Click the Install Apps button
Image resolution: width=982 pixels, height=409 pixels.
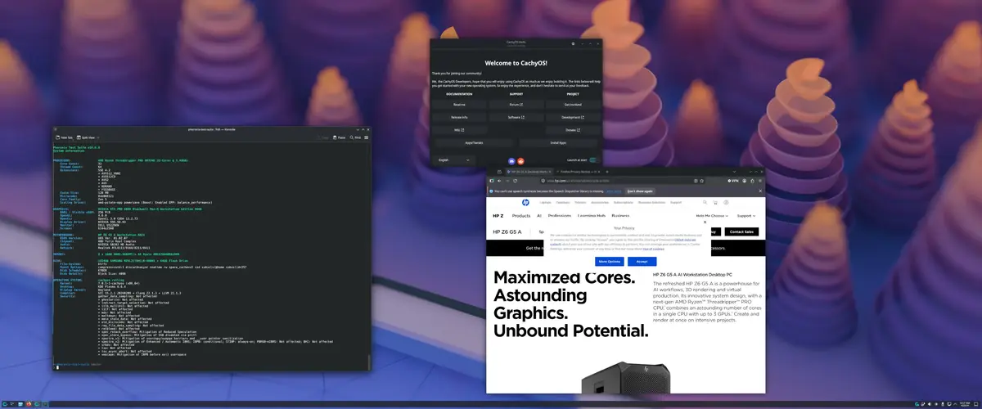[558, 142]
